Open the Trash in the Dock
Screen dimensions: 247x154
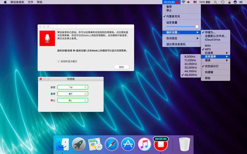pyautogui.click(x=184, y=144)
